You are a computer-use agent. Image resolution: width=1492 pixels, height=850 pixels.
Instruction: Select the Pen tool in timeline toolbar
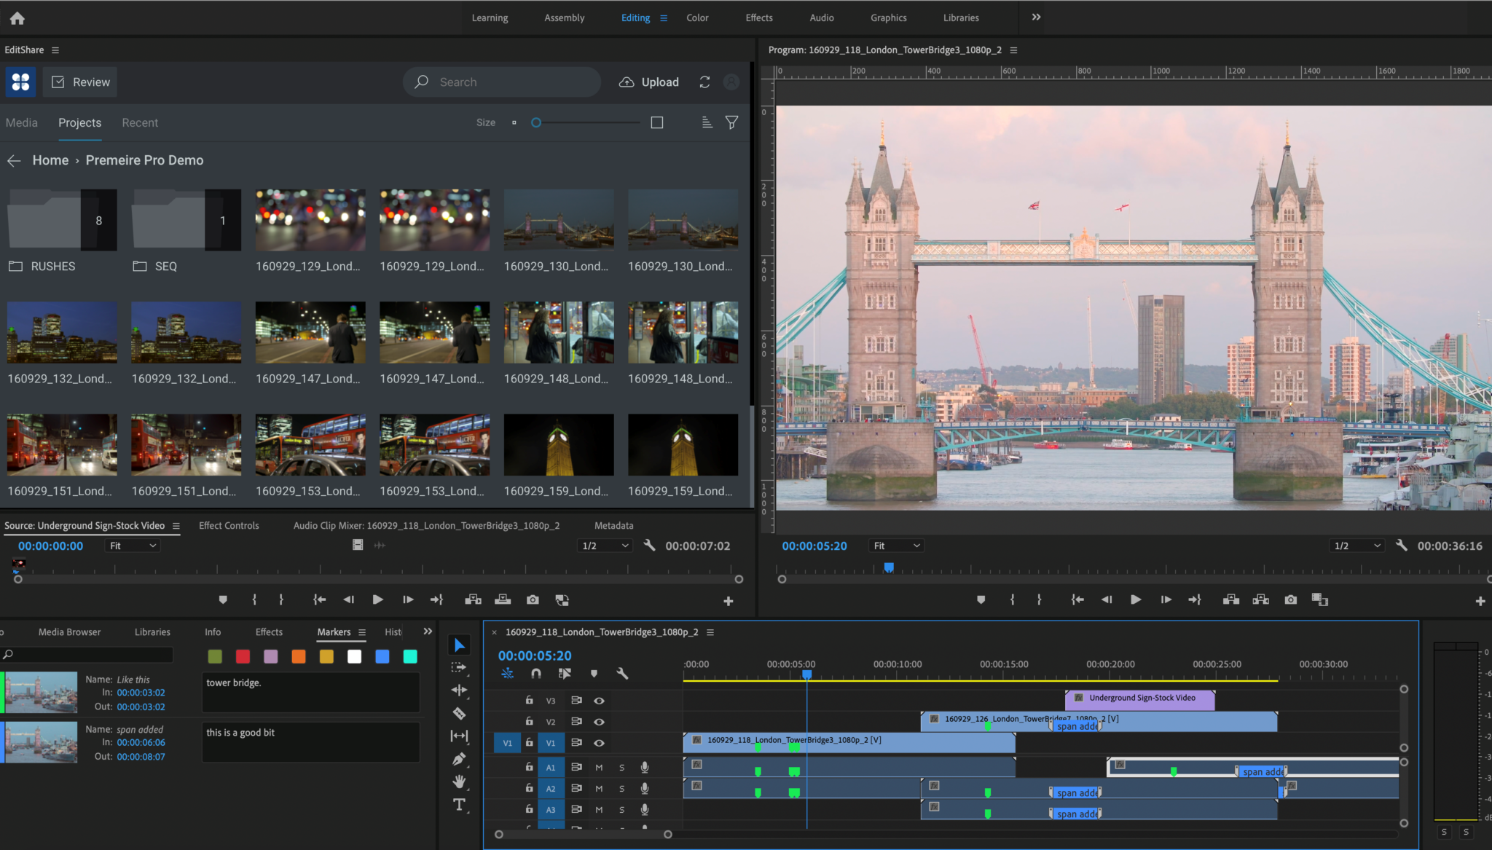460,759
